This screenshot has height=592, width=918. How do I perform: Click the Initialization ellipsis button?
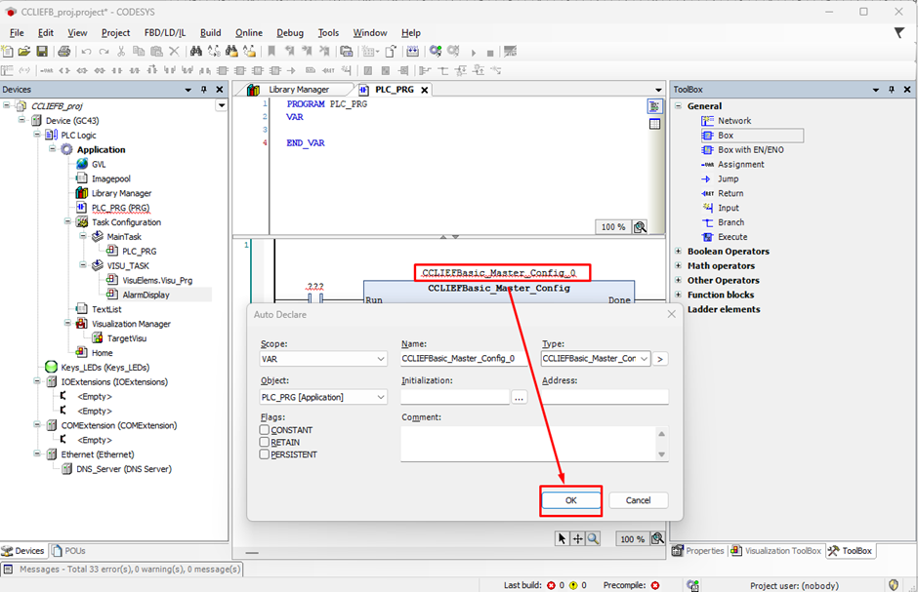(519, 397)
